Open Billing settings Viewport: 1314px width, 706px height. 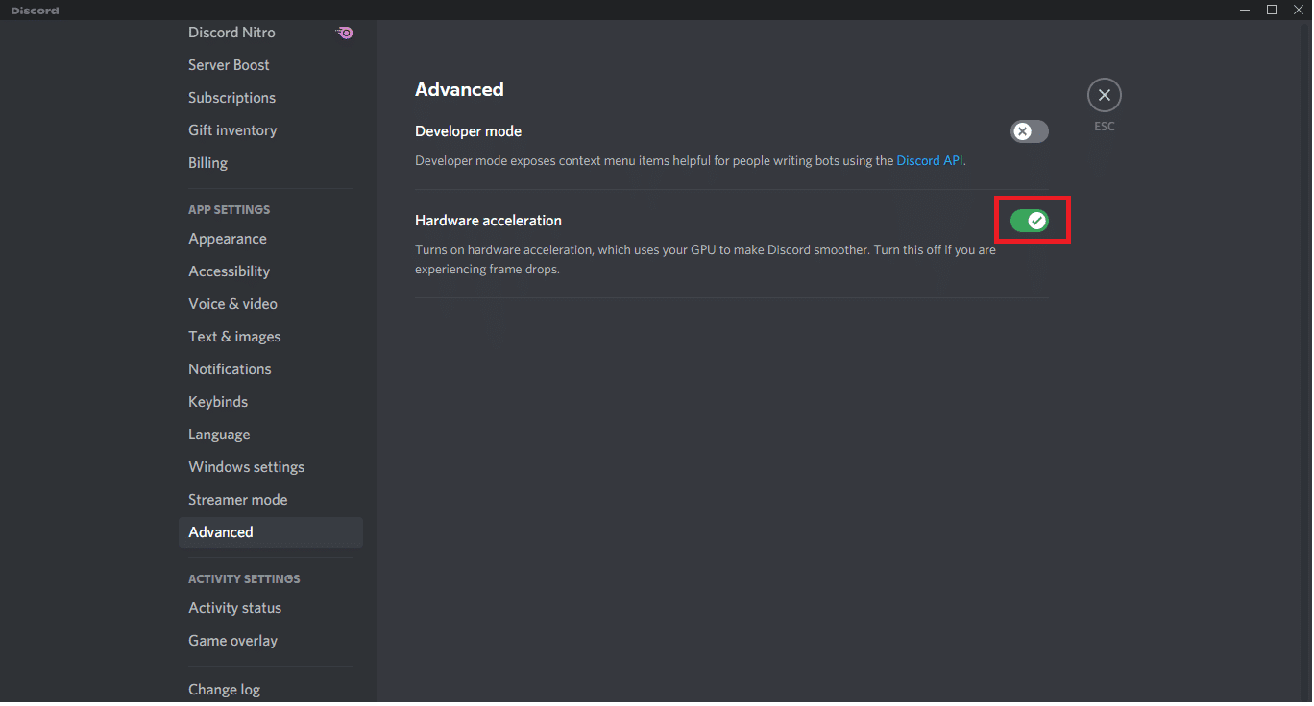coord(207,162)
